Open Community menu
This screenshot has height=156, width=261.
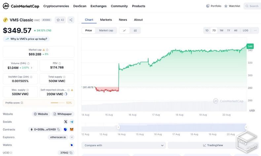119,6
